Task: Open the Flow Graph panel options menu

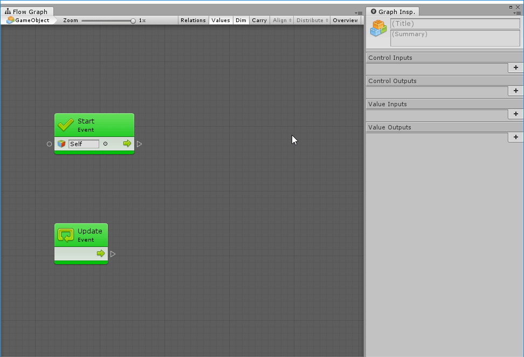Action: [x=358, y=12]
